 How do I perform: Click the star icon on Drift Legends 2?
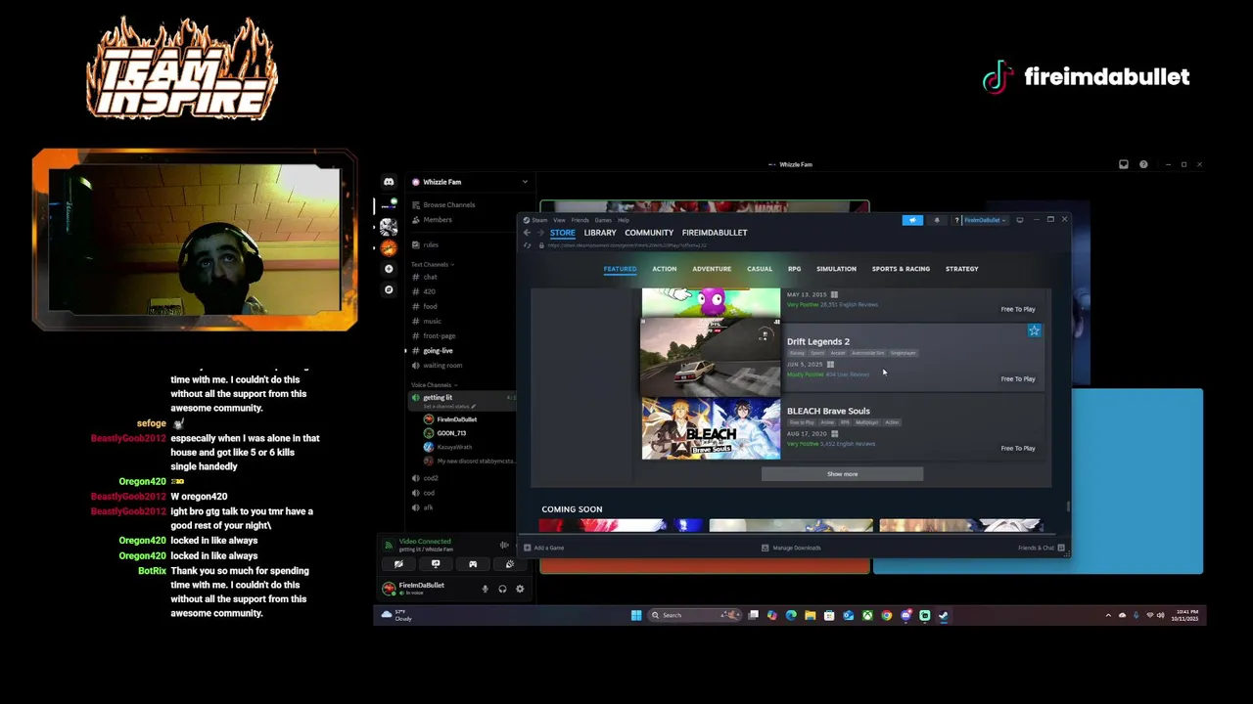(1034, 330)
